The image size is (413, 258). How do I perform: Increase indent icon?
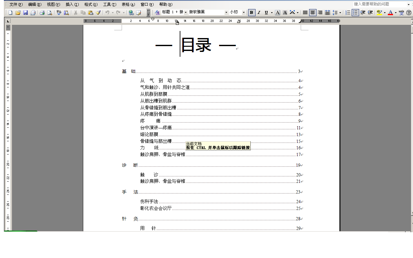(x=370, y=13)
